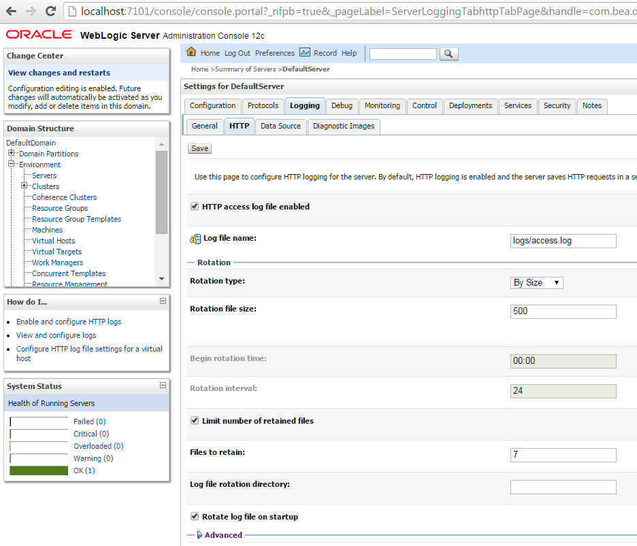Image resolution: width=637 pixels, height=546 pixels.
Task: Open the Rotation type dropdown
Action: (x=537, y=283)
